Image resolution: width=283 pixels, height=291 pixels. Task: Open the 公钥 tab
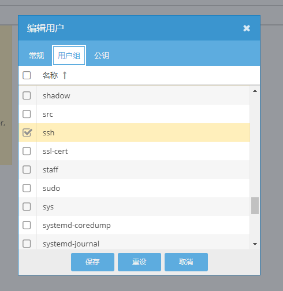tap(102, 56)
